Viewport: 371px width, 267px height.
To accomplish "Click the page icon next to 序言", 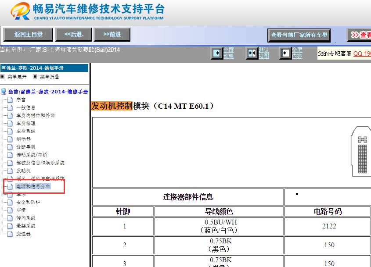I will (10, 100).
